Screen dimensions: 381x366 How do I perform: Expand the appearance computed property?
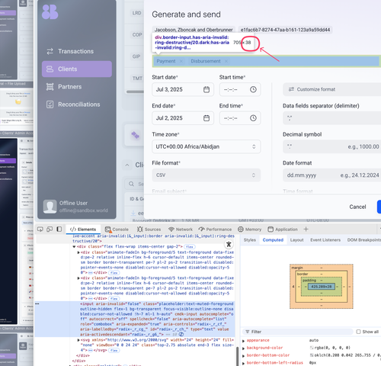click(x=244, y=341)
